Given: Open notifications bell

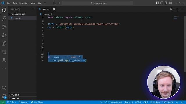Looking at the screenshot, I should (182, 102).
